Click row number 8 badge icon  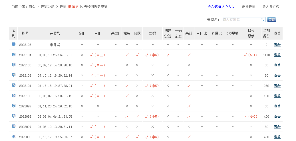click(x=13, y=116)
